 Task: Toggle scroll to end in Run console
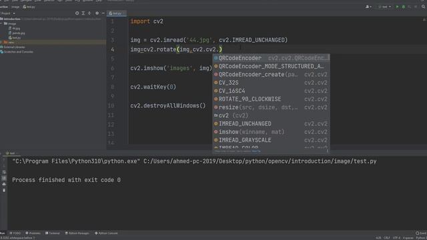(4, 178)
